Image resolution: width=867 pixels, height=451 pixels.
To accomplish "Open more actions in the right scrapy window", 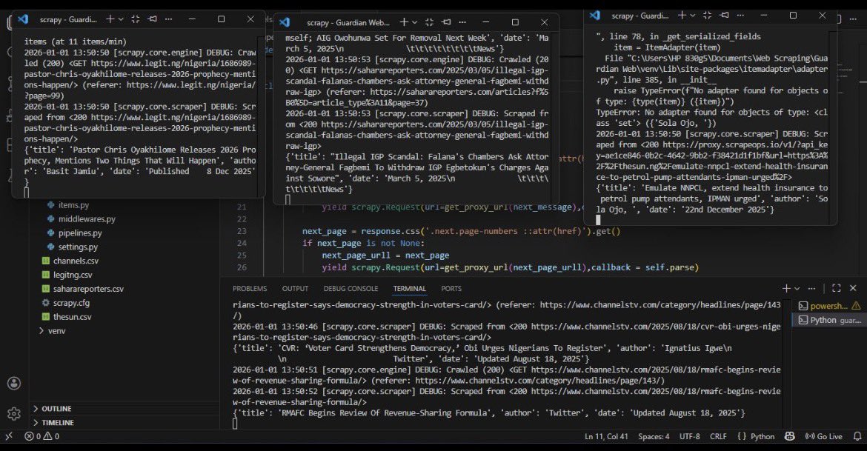I will pyautogui.click(x=740, y=15).
